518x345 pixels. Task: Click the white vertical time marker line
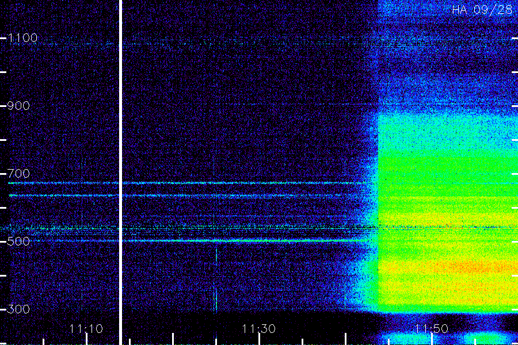(121, 172)
